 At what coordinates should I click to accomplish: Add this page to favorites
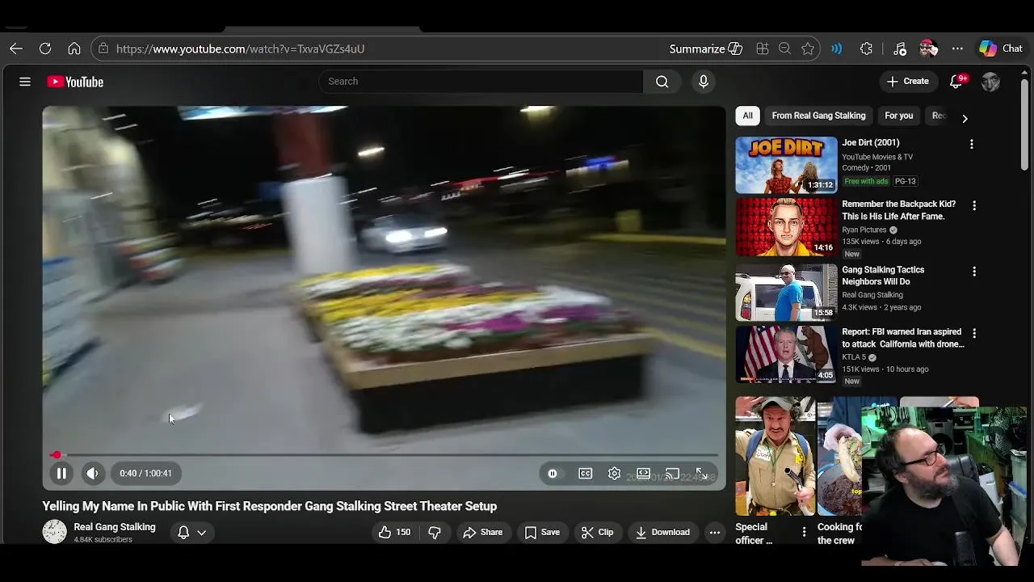pos(808,48)
